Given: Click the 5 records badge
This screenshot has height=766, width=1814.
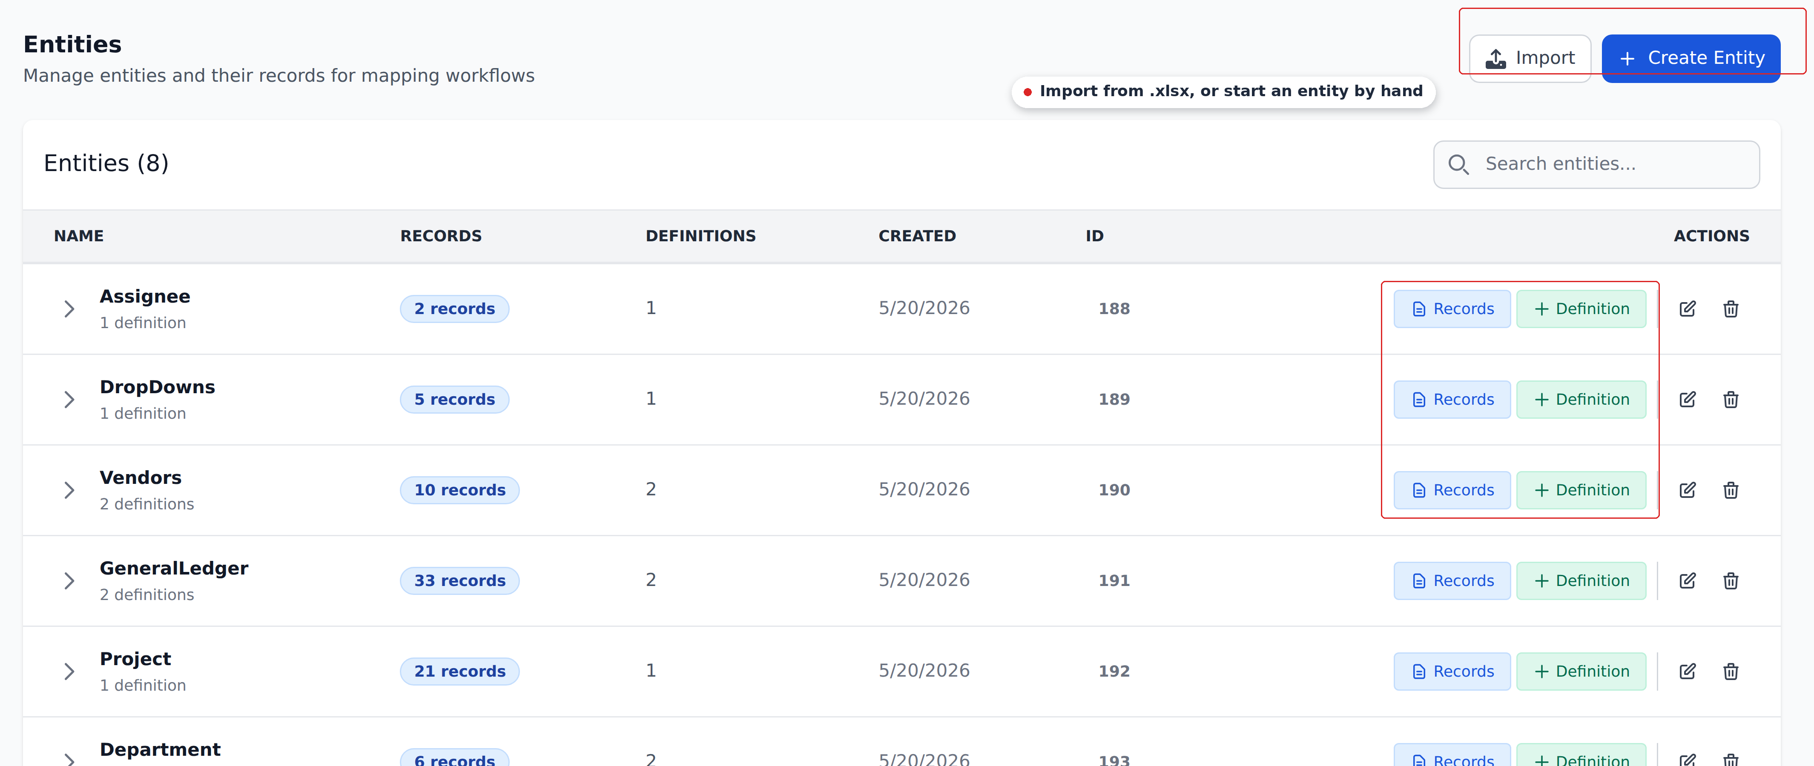Looking at the screenshot, I should click(454, 399).
